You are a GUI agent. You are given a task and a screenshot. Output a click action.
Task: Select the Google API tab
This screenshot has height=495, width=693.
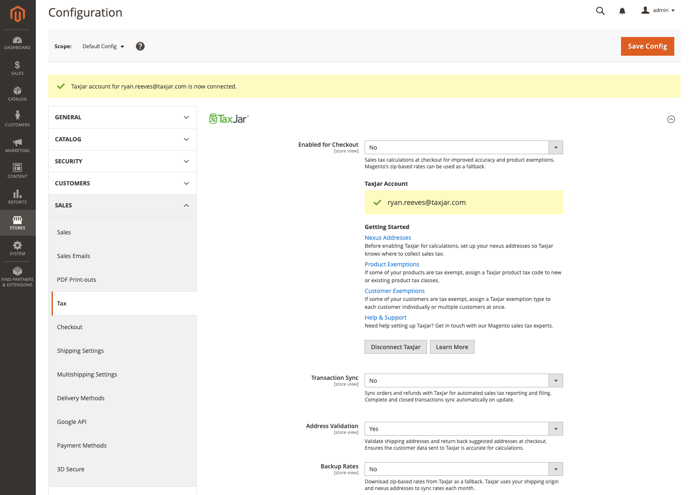coord(124,422)
